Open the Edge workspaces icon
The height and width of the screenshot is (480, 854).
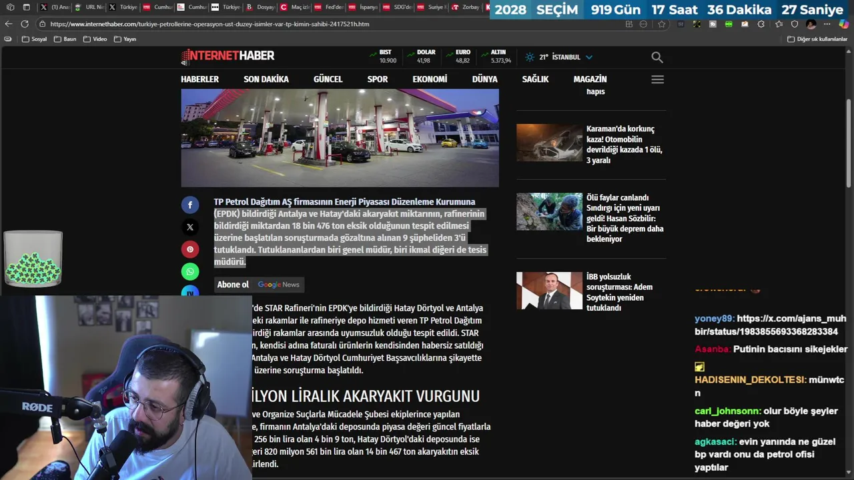(10, 7)
